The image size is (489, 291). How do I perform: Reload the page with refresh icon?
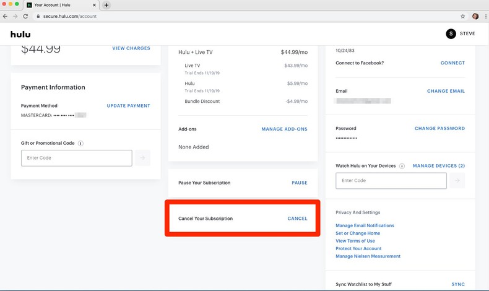click(25, 16)
